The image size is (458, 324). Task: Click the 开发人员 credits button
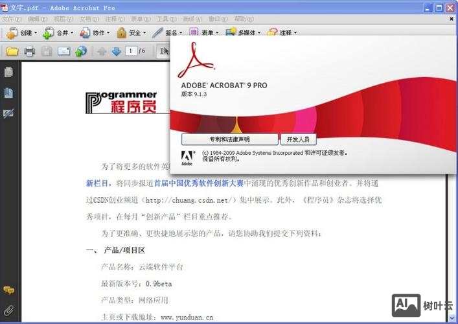click(298, 139)
